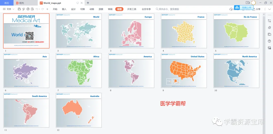This screenshot has width=273, height=134.
Task: Open animation star icon in right sidebar
Action: pyautogui.click(x=269, y=28)
